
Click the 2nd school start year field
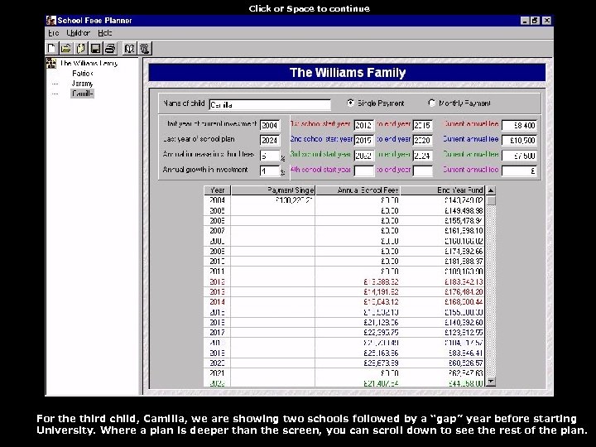363,140
